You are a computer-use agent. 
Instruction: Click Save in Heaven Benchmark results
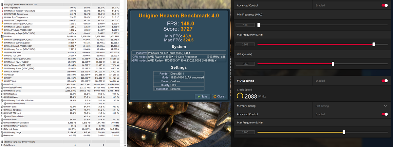point(202,96)
